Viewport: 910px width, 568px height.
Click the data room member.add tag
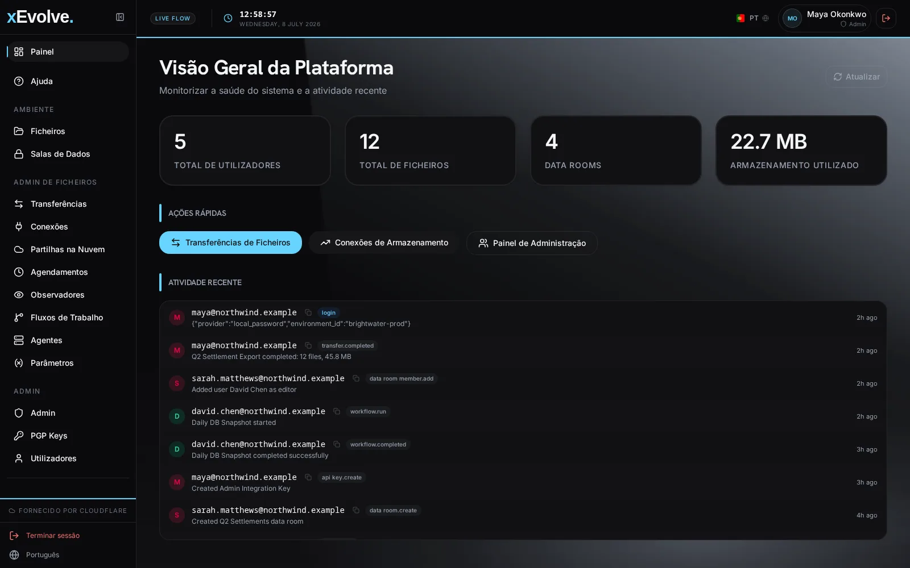[x=402, y=379]
